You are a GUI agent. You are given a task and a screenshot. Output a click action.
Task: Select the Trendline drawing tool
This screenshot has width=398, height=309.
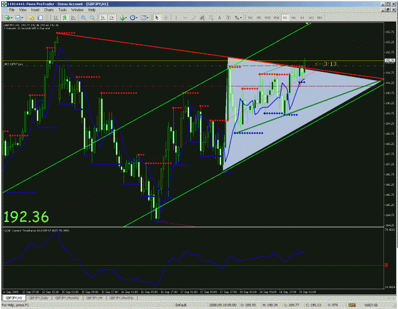click(194, 18)
